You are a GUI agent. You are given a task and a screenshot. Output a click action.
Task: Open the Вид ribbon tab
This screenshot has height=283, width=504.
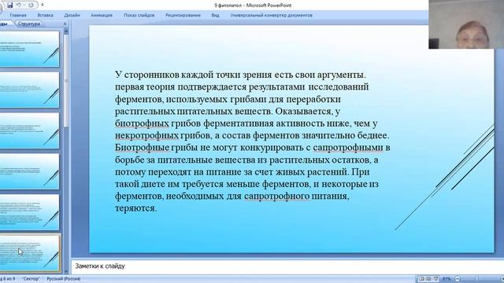(215, 15)
